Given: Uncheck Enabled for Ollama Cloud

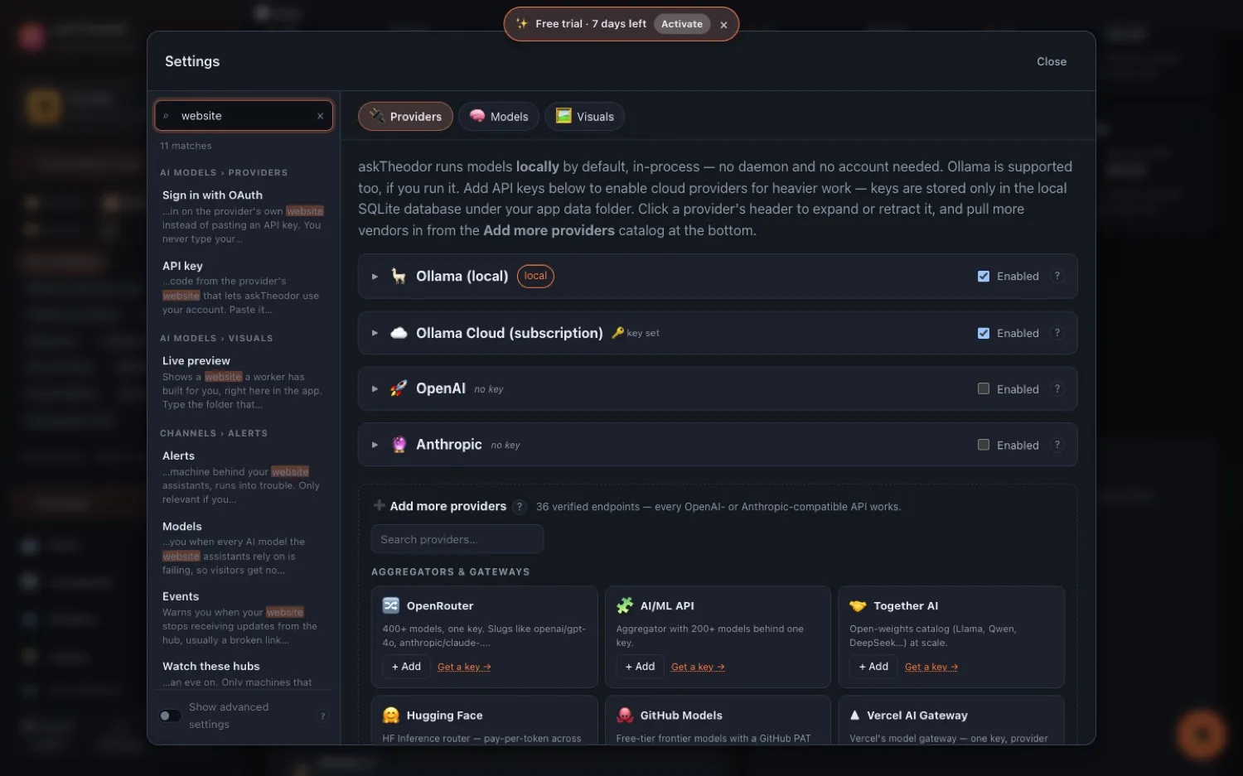Looking at the screenshot, I should pos(984,333).
